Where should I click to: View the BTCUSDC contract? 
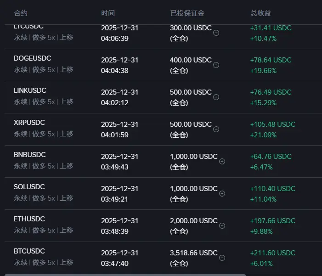pyautogui.click(x=29, y=251)
